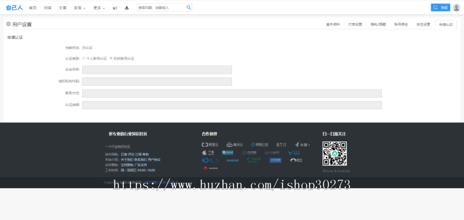Click the 个推 partner logo
464x220 pixels.
click(208, 153)
